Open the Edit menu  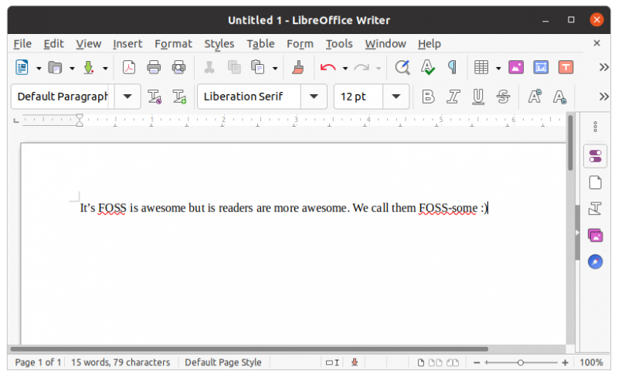(x=53, y=44)
